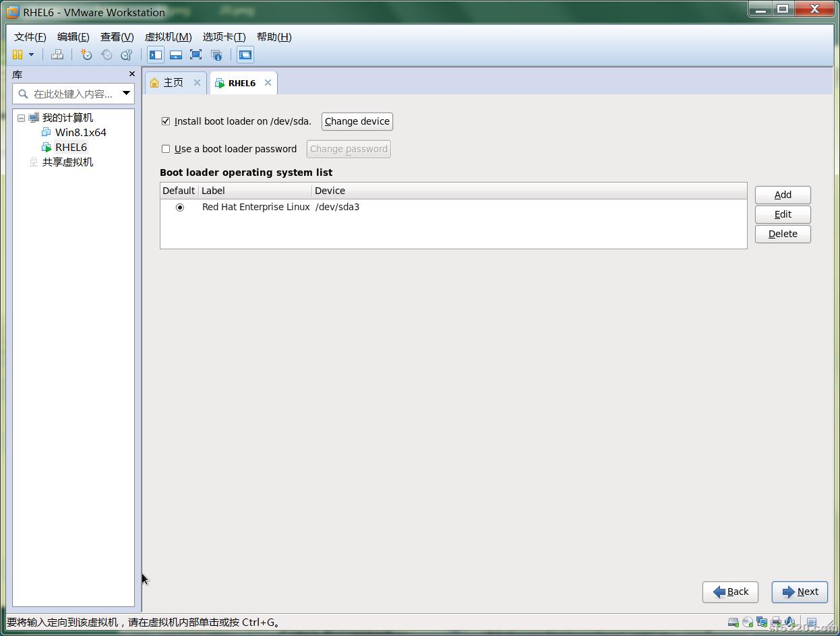Select the Win8.1x64 virtual machine

click(x=80, y=133)
